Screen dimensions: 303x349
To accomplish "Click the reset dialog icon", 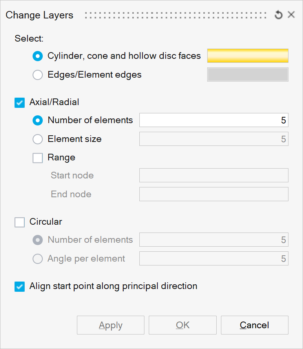I will tap(279, 15).
